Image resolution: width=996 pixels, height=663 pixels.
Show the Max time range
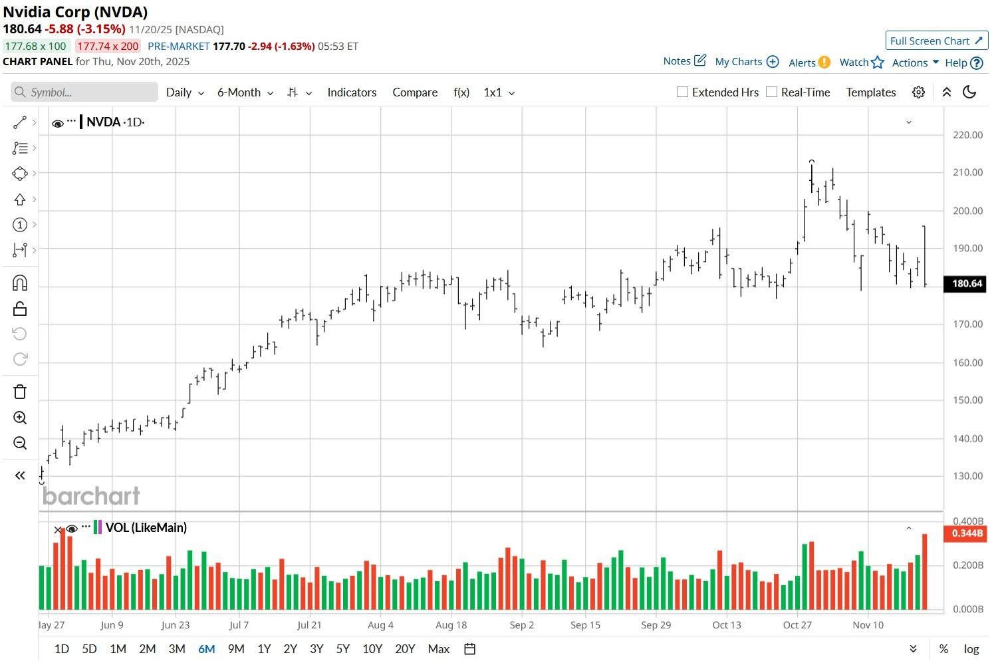tap(439, 649)
